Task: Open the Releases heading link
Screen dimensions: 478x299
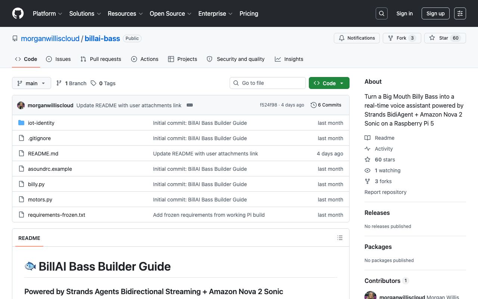Action: (377, 213)
